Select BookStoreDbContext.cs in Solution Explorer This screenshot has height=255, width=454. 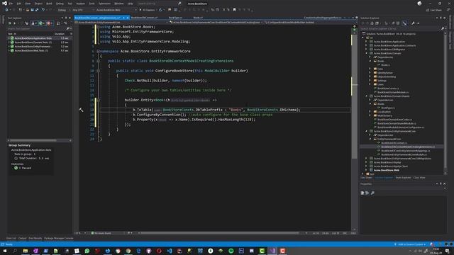(394, 143)
